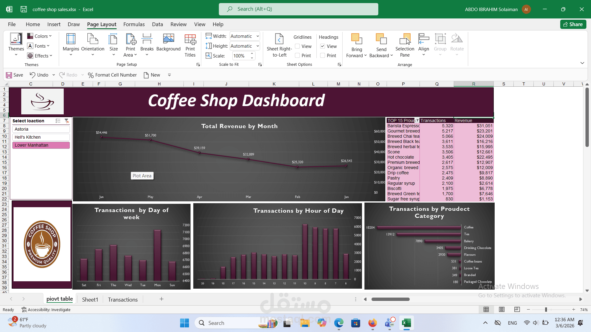
Task: Select Lower Manhattan in the location slicer
Action: [x=41, y=145]
